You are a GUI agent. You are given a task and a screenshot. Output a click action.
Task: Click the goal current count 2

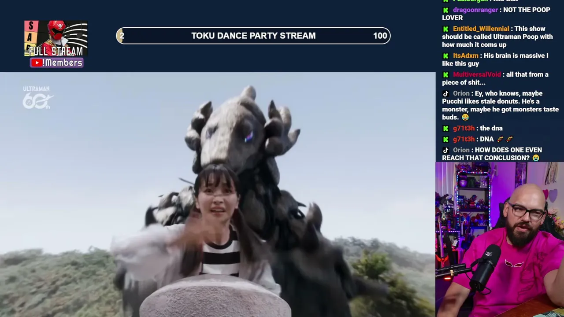click(x=122, y=36)
